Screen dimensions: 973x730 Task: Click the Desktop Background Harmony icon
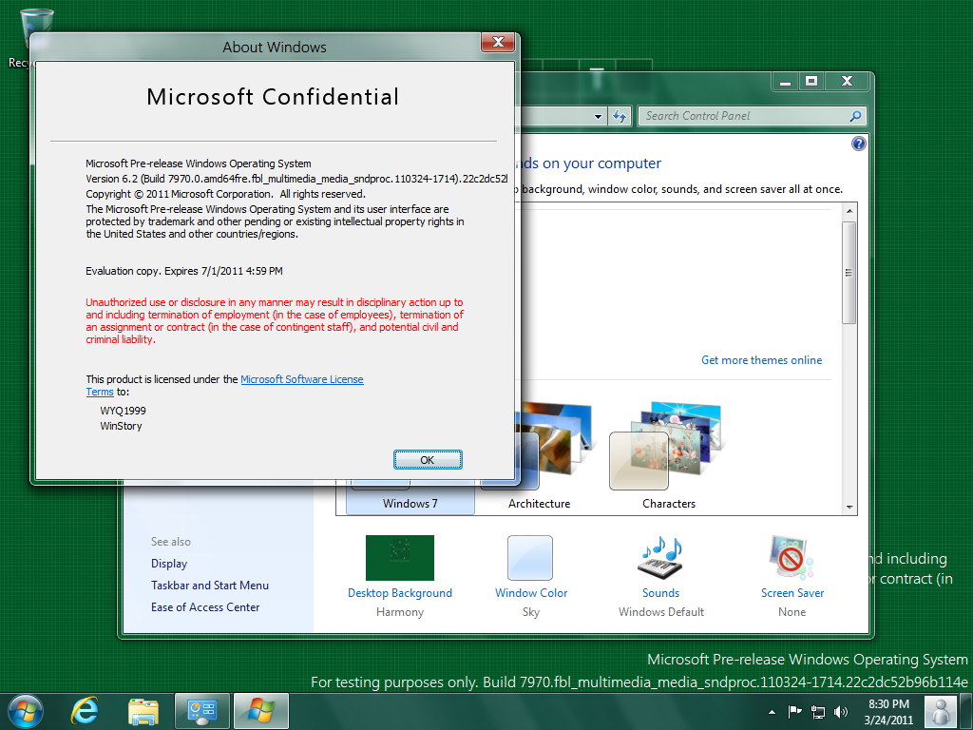tap(399, 558)
